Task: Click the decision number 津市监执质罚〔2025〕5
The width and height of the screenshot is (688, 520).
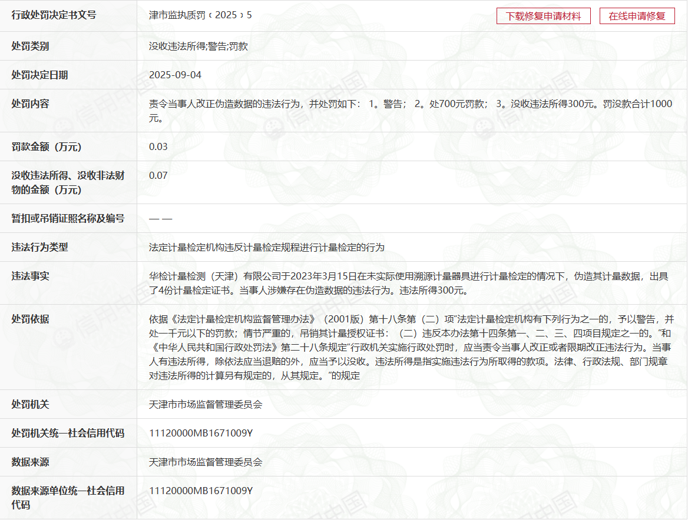Action: click(x=200, y=15)
